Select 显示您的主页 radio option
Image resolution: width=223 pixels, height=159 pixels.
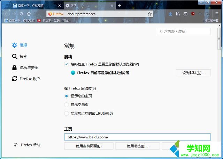[x=67, y=96]
